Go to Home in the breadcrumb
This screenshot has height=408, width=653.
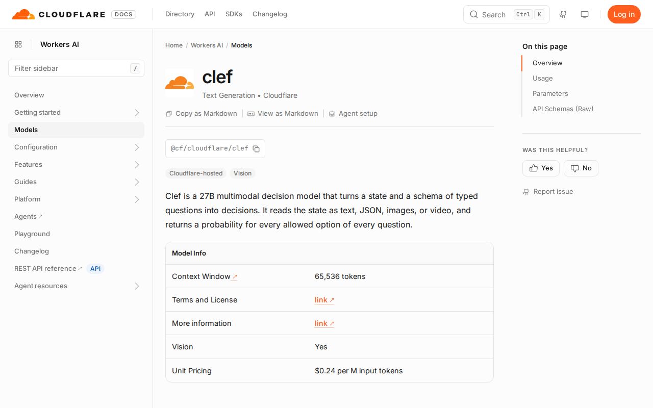pyautogui.click(x=174, y=45)
